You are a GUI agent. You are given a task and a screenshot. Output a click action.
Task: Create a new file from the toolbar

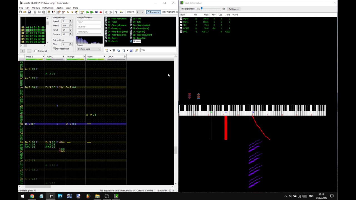pyautogui.click(x=21, y=12)
